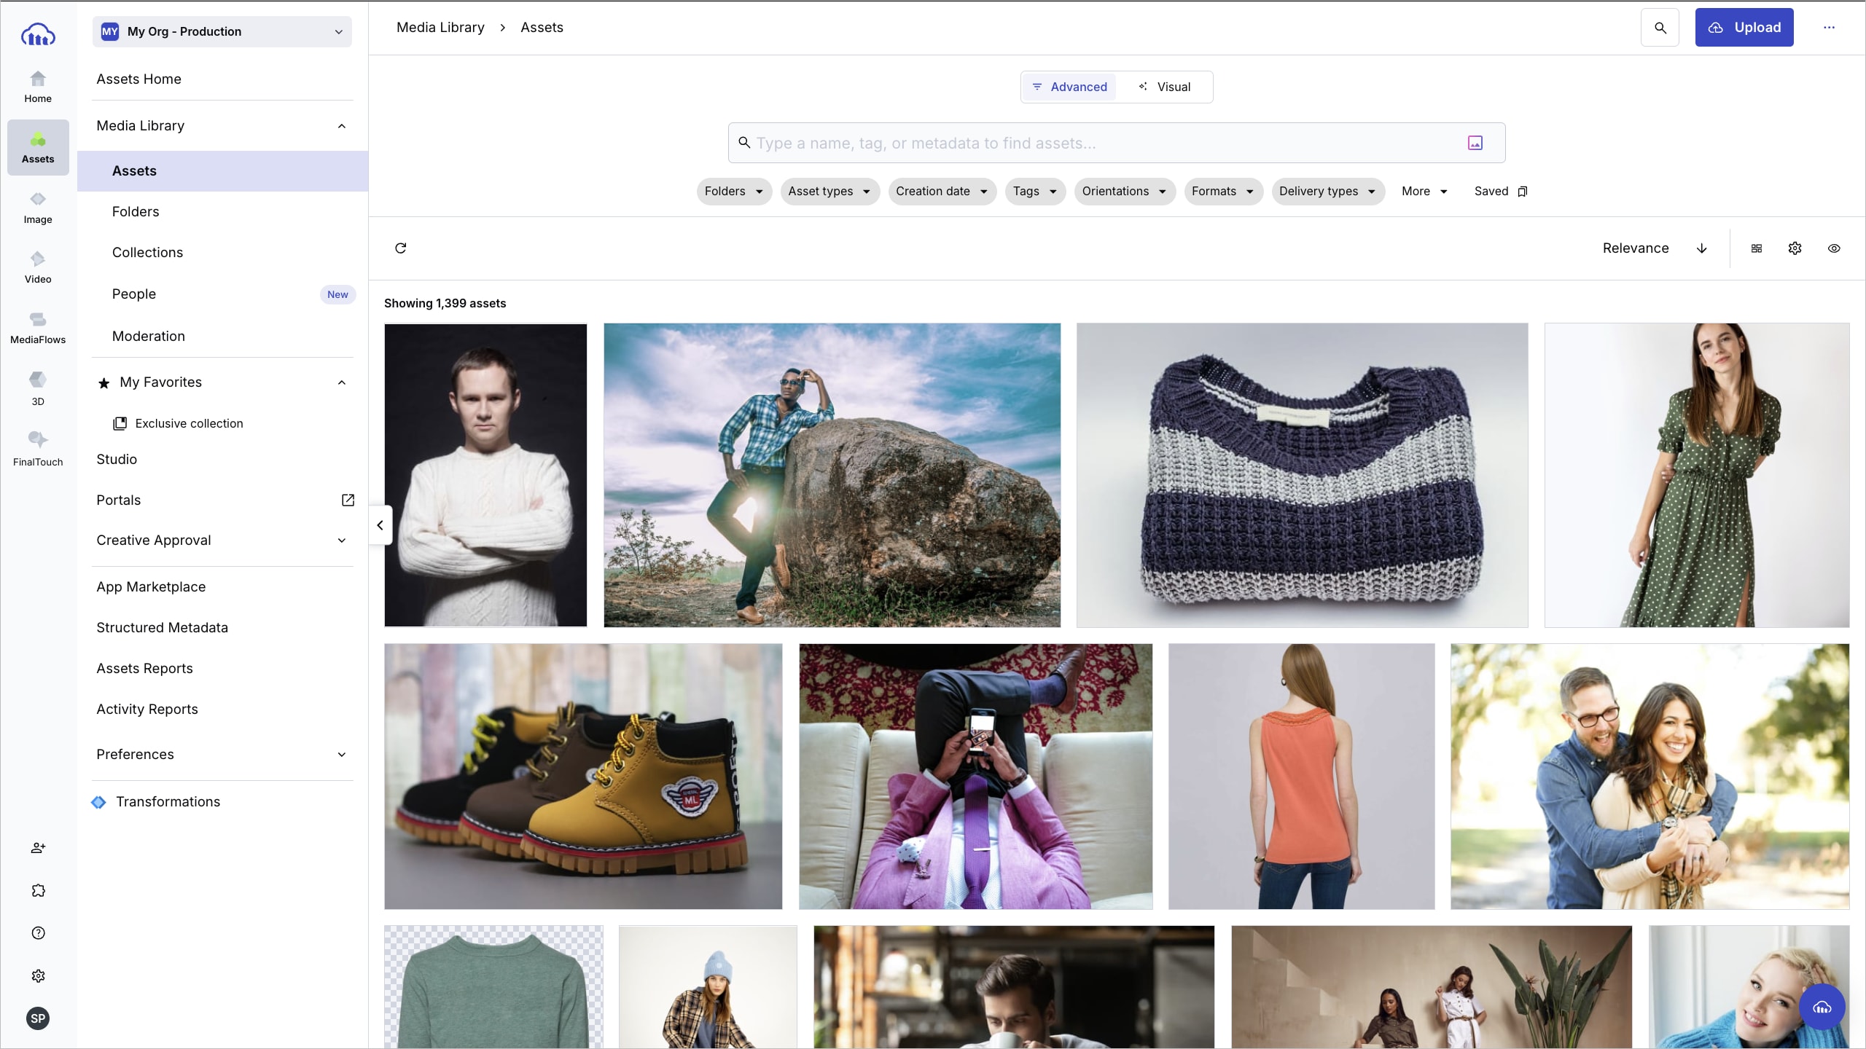The height and width of the screenshot is (1049, 1866).
Task: Click the grid layout view icon
Action: [x=1757, y=248]
